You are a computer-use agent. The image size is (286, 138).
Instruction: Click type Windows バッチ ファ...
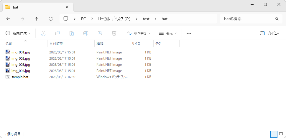pos(112,77)
